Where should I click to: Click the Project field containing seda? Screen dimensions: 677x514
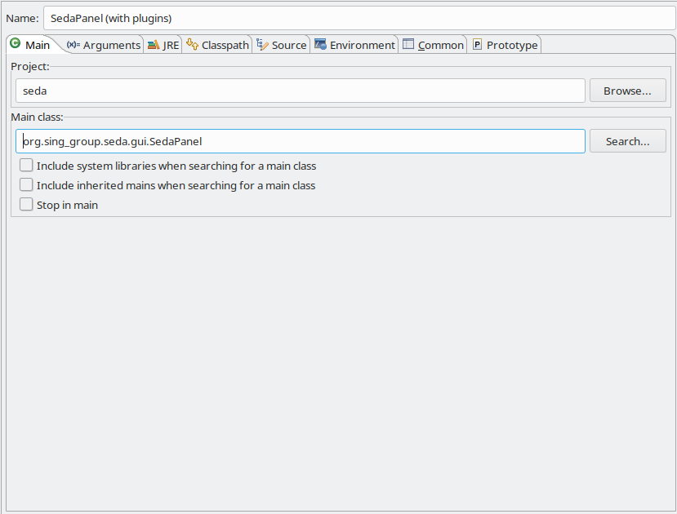(300, 91)
